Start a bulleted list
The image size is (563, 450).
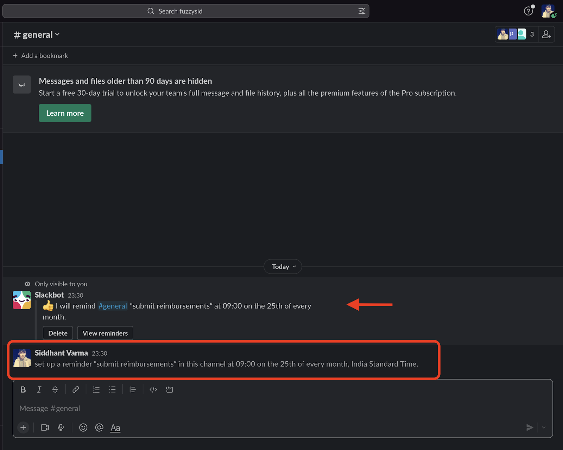click(112, 389)
